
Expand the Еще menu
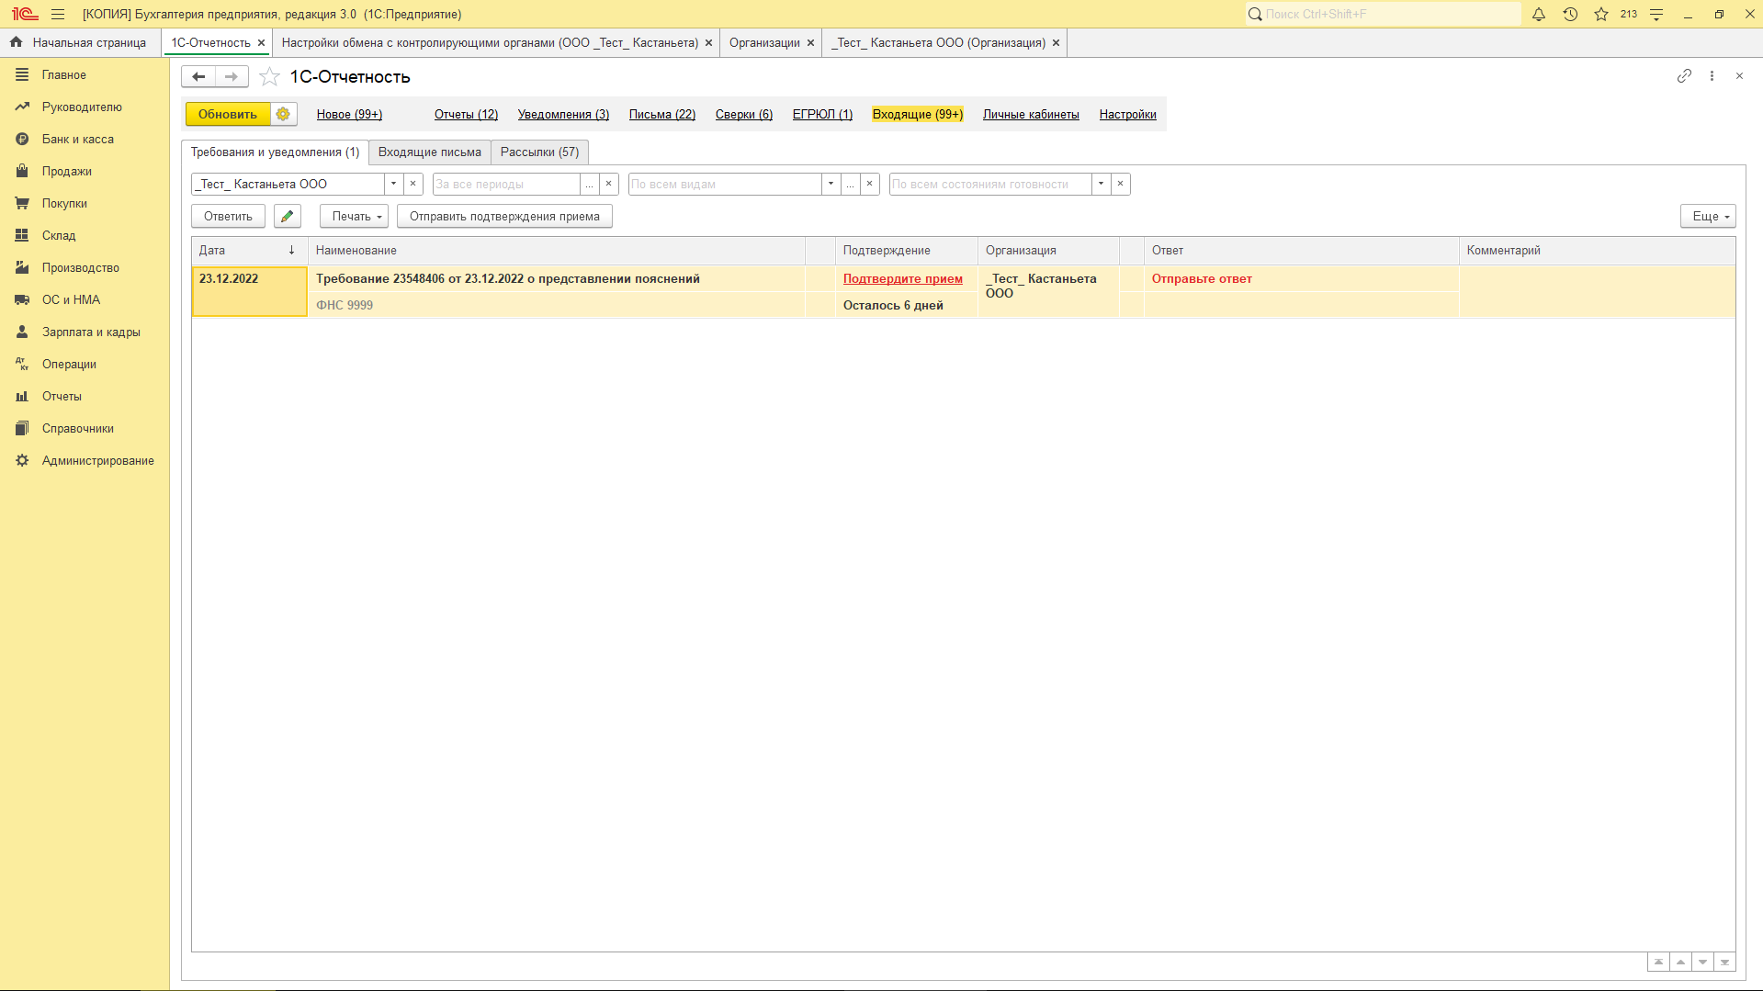(1708, 216)
